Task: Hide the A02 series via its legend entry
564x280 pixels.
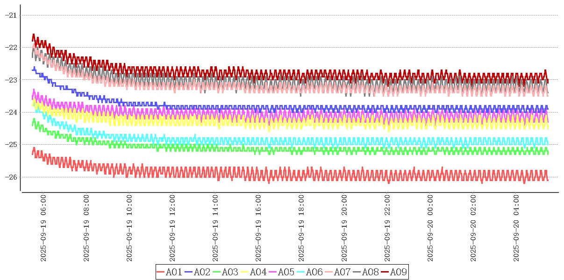Action: [197, 272]
